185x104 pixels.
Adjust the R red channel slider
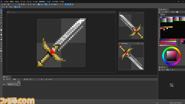point(168,40)
